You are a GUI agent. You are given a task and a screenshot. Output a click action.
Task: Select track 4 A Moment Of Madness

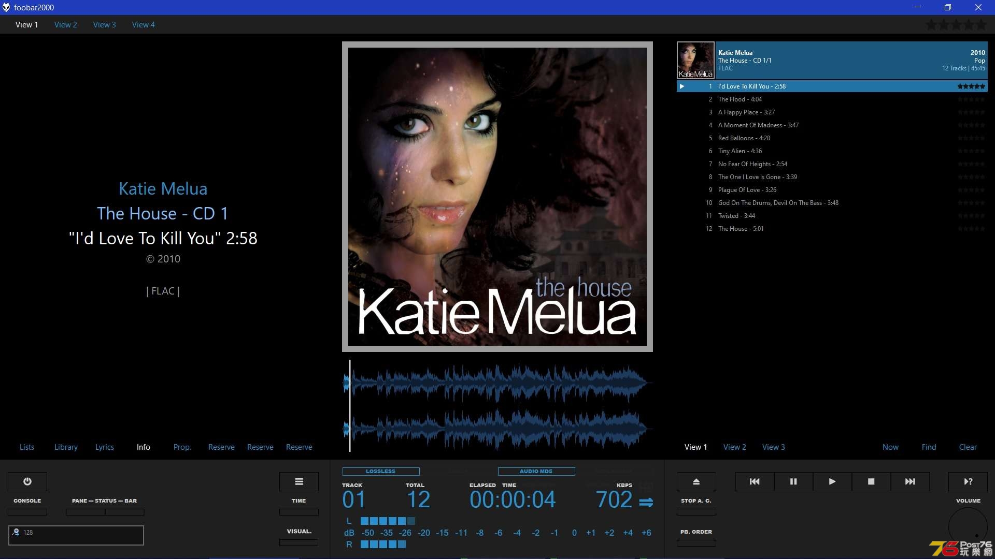(832, 125)
